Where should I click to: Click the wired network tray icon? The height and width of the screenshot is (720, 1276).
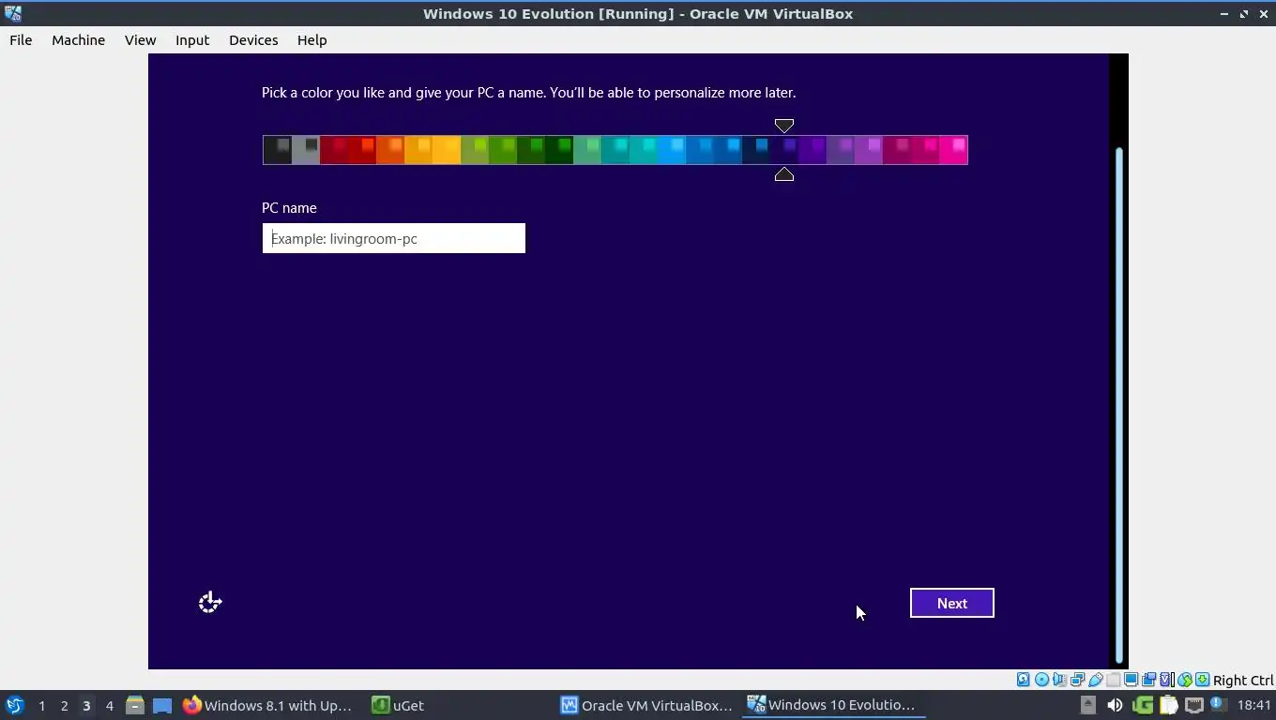(1194, 705)
